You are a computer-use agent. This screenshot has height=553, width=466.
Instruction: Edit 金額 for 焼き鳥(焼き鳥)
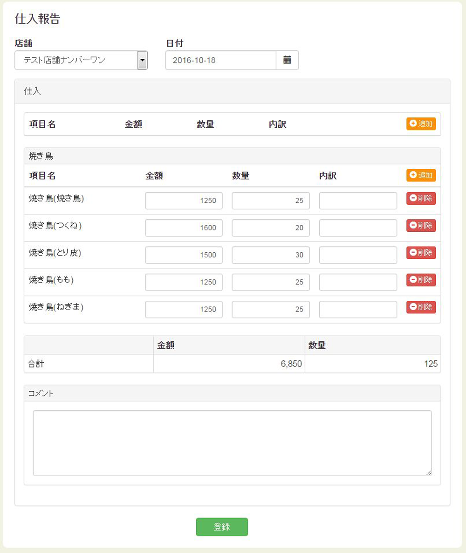(184, 201)
